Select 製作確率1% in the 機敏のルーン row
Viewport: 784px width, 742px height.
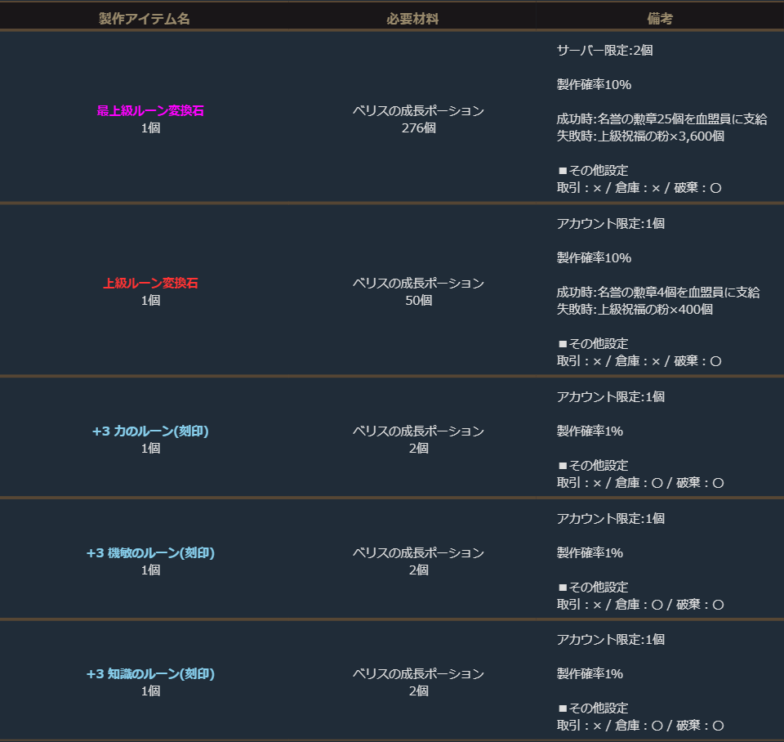(590, 553)
